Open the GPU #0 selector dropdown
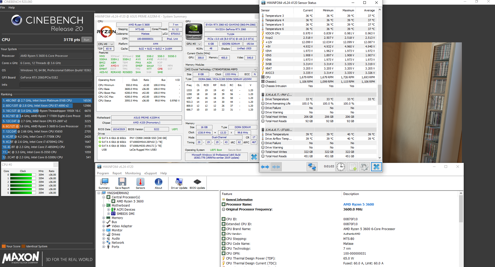This screenshot has height=267, width=495. pos(194,44)
